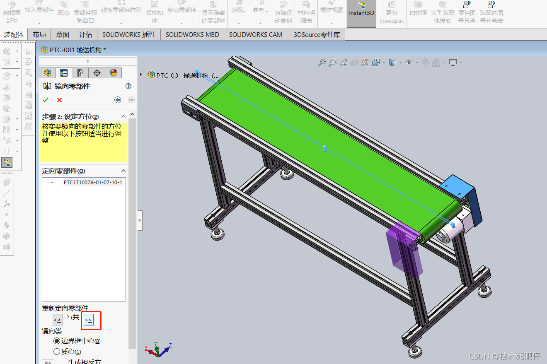Click 智能扣件 tool
The width and height of the screenshot is (547, 364).
[155, 13]
